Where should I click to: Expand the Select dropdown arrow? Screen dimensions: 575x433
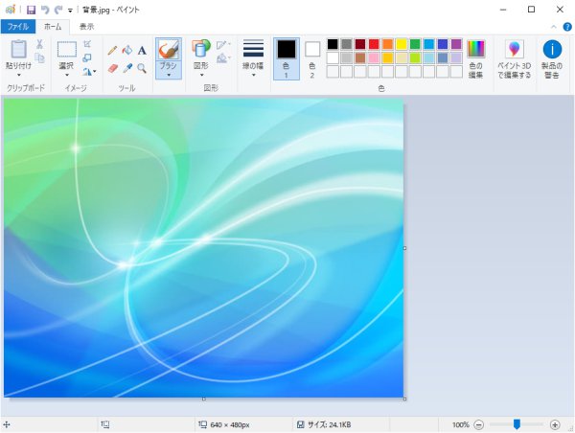click(x=67, y=75)
